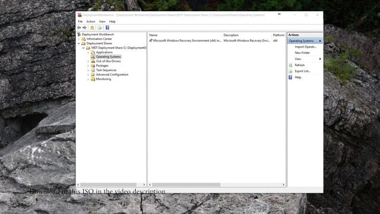Select 'Microsoft Windows Recovery Environment (x64)' name cell
This screenshot has height=214, width=380.
click(187, 40)
